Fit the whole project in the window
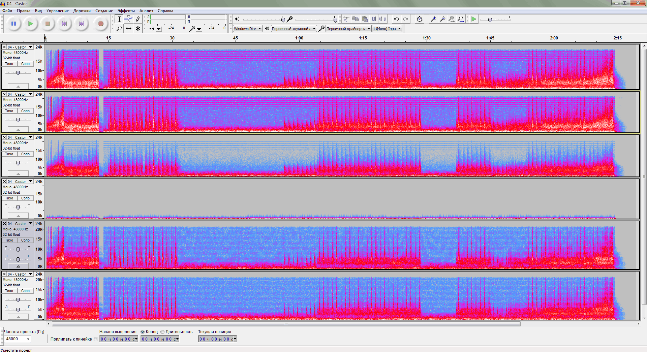The height and width of the screenshot is (352, 647). click(x=461, y=19)
